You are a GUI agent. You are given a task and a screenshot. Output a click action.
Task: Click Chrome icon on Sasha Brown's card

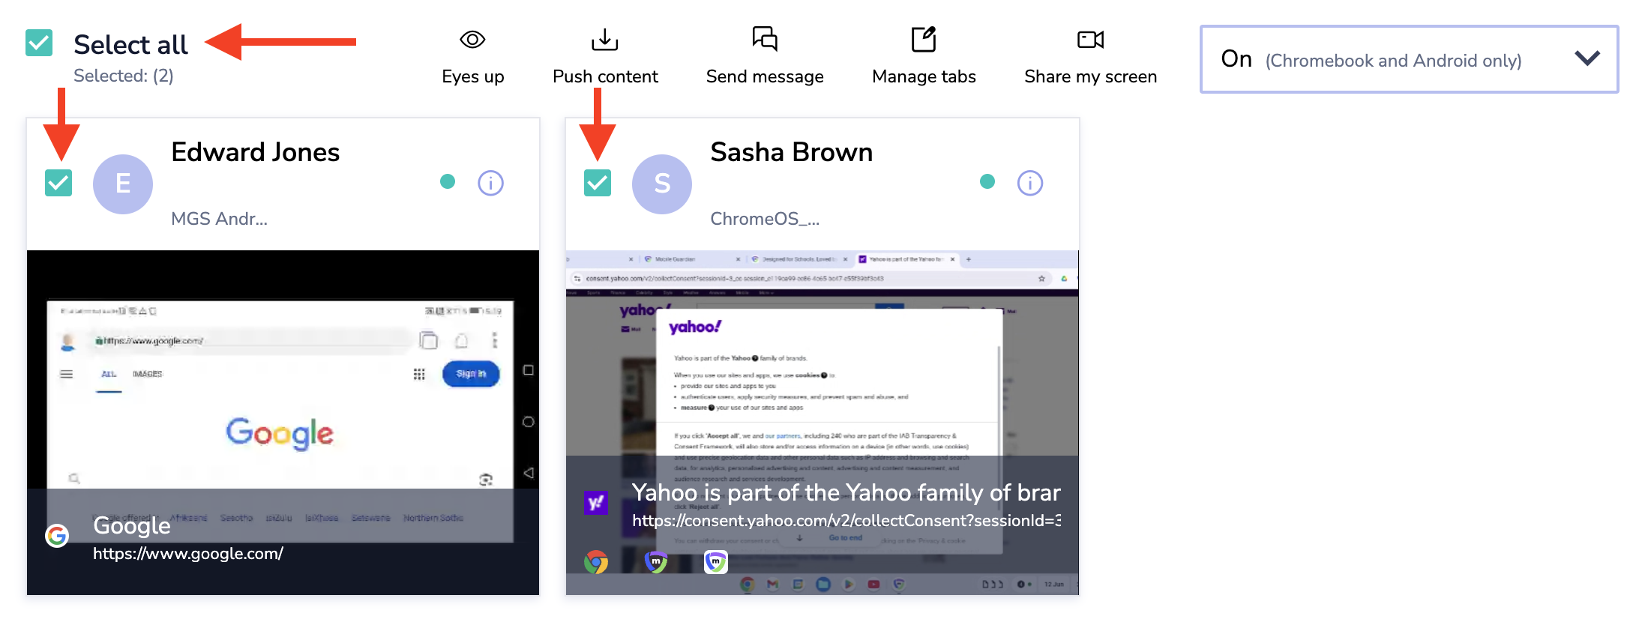(596, 561)
